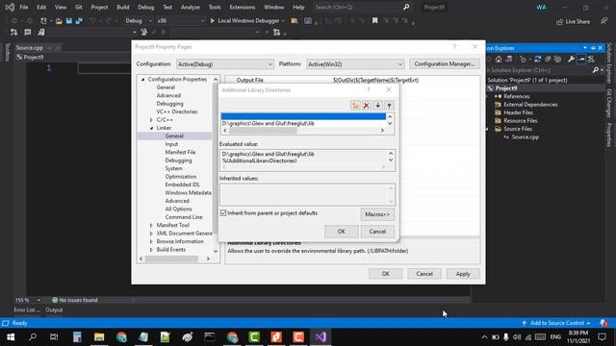The height and width of the screenshot is (346, 616).
Task: Select Linker System page
Action: click(173, 168)
